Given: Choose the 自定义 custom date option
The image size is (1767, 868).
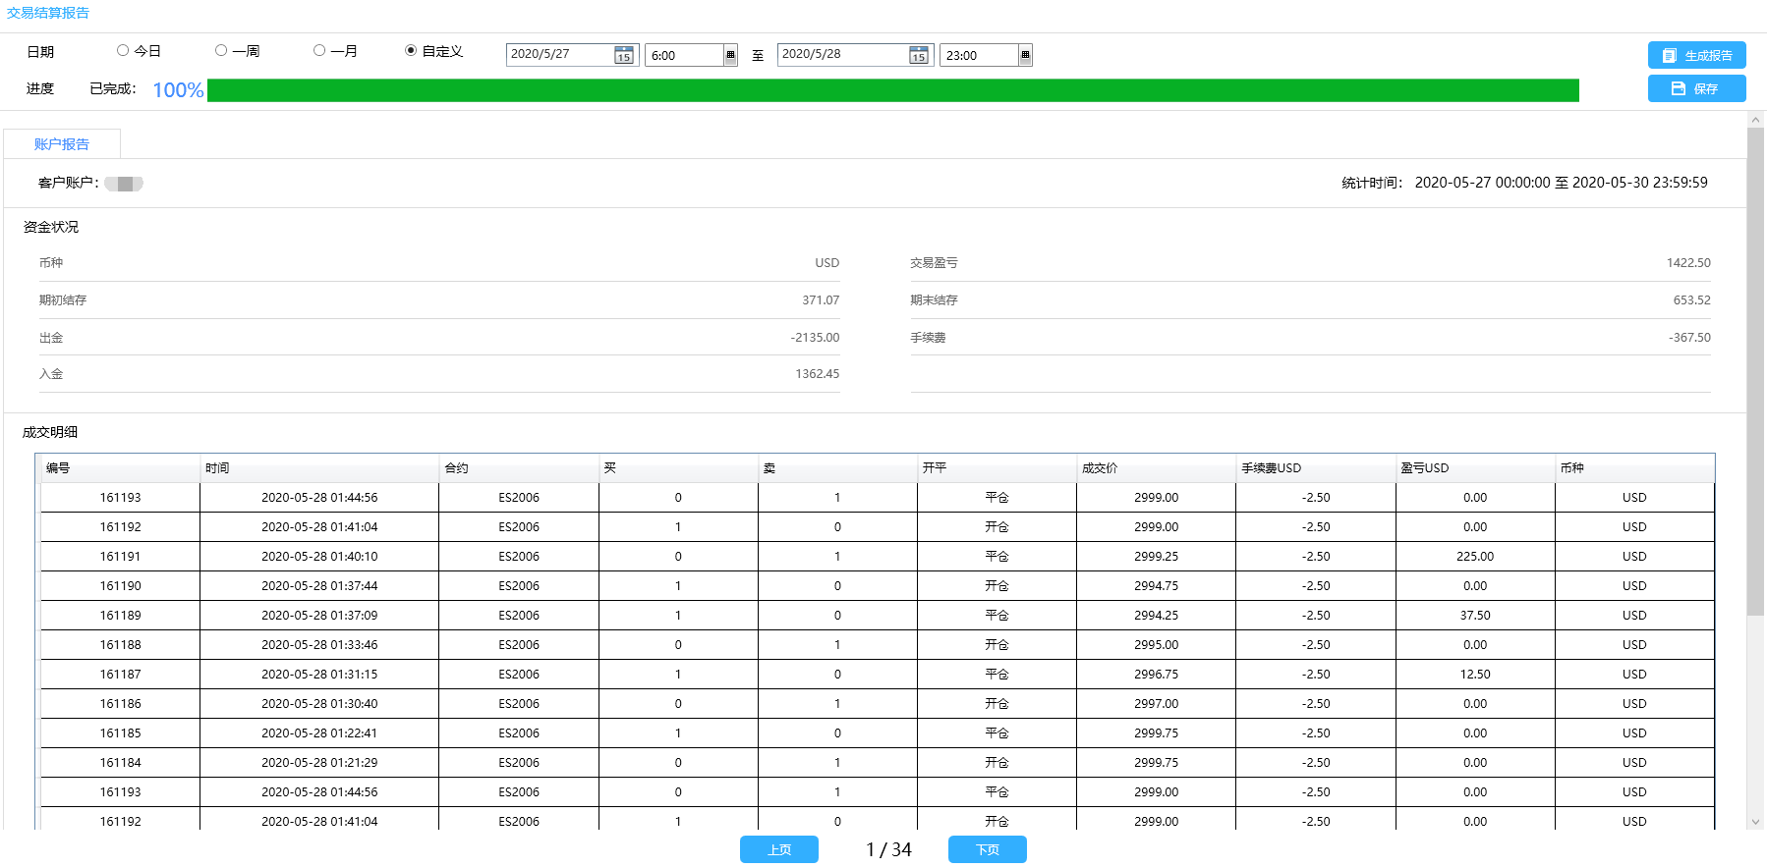Looking at the screenshot, I should [x=411, y=51].
